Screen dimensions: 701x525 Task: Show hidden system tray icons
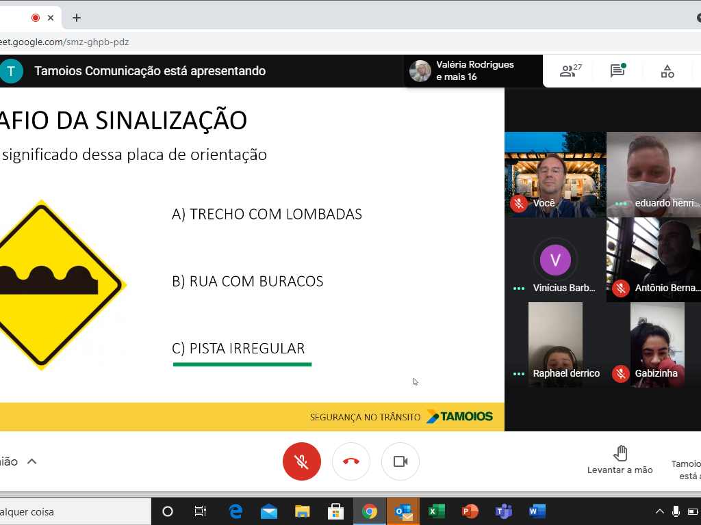[660, 511]
